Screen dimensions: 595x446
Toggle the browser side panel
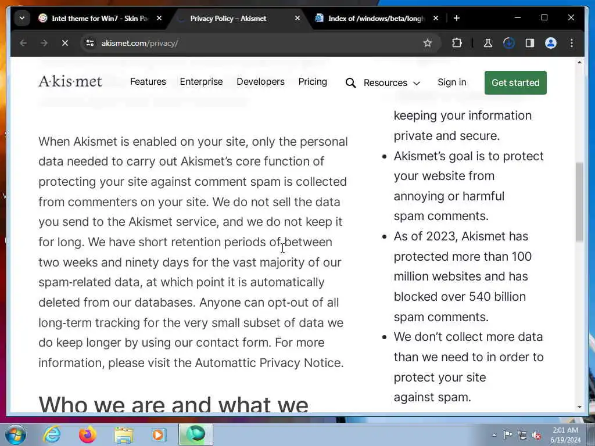click(x=530, y=43)
